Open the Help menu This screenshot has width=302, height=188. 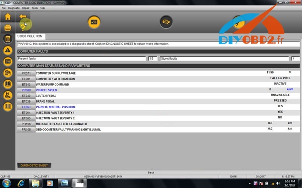tap(42, 8)
